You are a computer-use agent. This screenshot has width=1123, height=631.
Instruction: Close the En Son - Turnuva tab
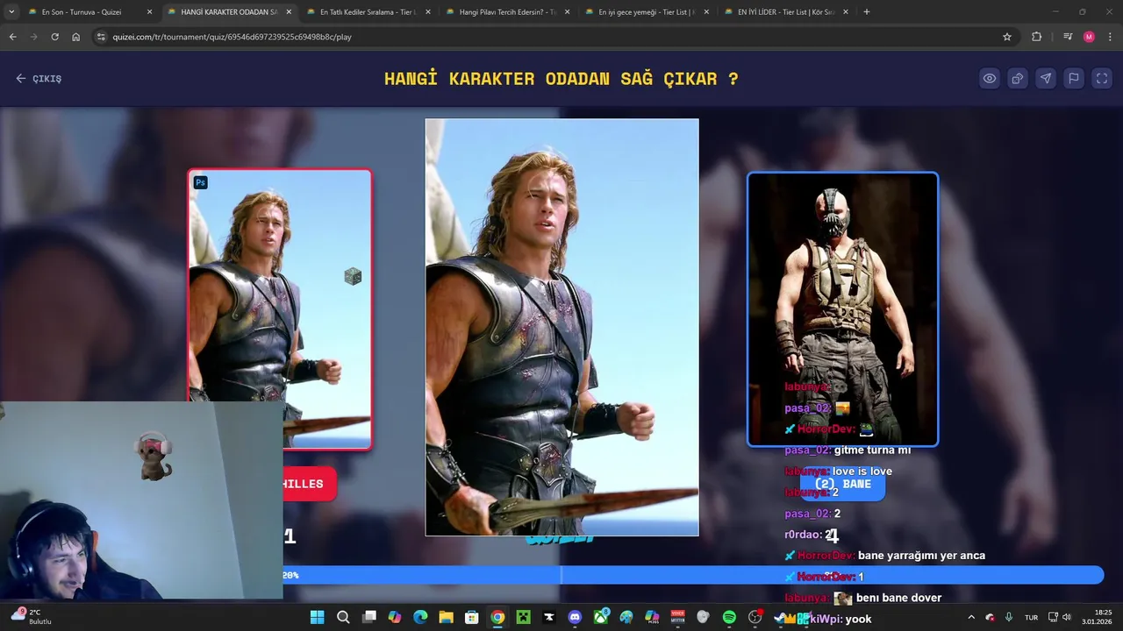click(149, 12)
